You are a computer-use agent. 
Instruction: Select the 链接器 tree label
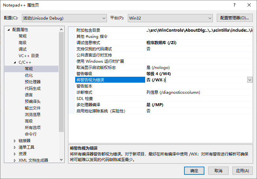(x=25, y=141)
